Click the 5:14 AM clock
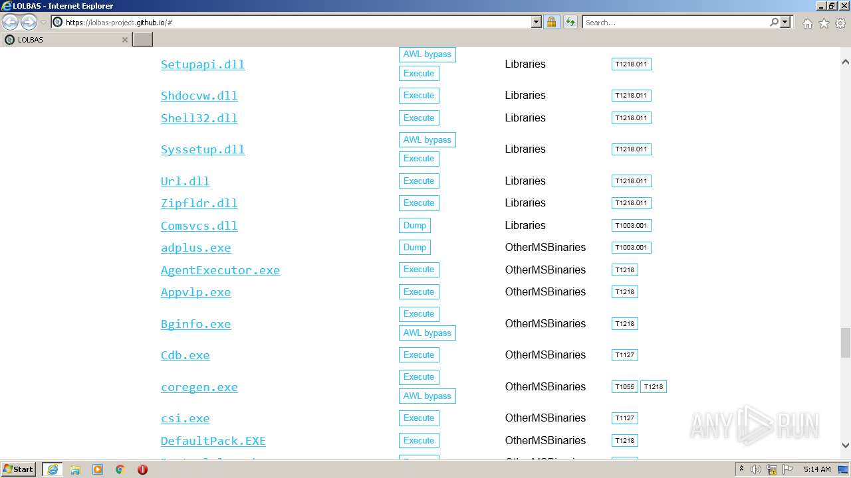Viewport: 851px width, 478px height. (x=817, y=469)
